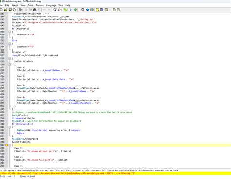Click the Paste clipboard toolbar icon
Screen dimensions: 231x187
tap(35, 10)
